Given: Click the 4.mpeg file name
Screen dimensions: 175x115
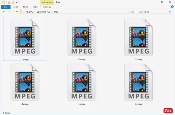Looking at the screenshot, I should click(25, 104).
